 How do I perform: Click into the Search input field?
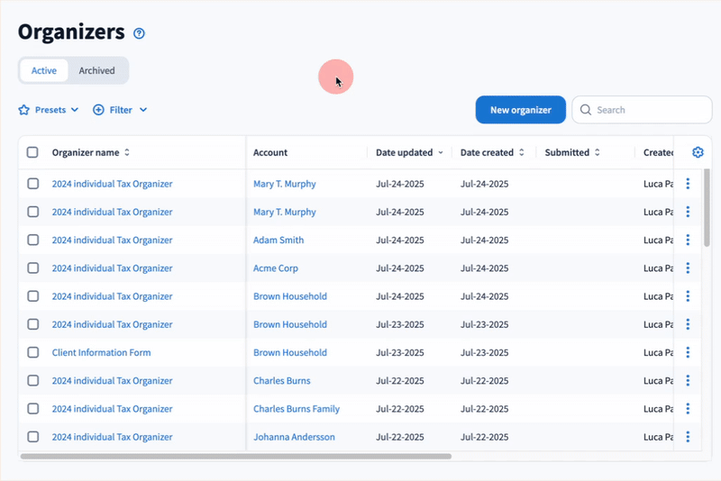[649, 110]
